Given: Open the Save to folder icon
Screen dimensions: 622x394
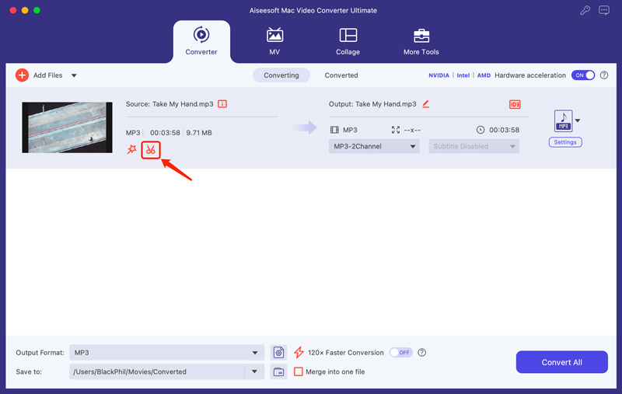Looking at the screenshot, I should (279, 371).
